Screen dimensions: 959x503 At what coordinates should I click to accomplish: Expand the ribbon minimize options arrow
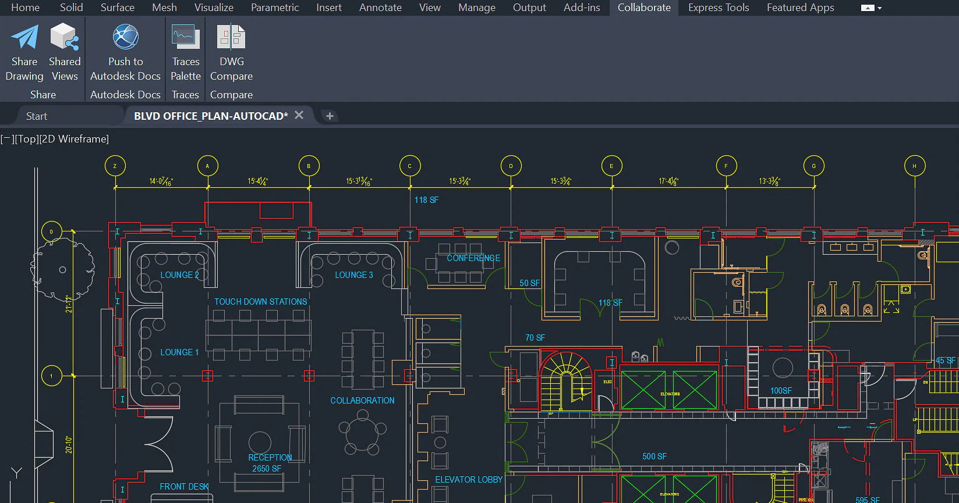click(x=880, y=8)
